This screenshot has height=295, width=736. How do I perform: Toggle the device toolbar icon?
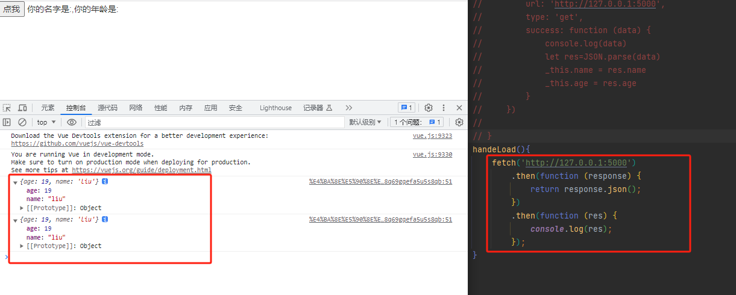coord(22,108)
